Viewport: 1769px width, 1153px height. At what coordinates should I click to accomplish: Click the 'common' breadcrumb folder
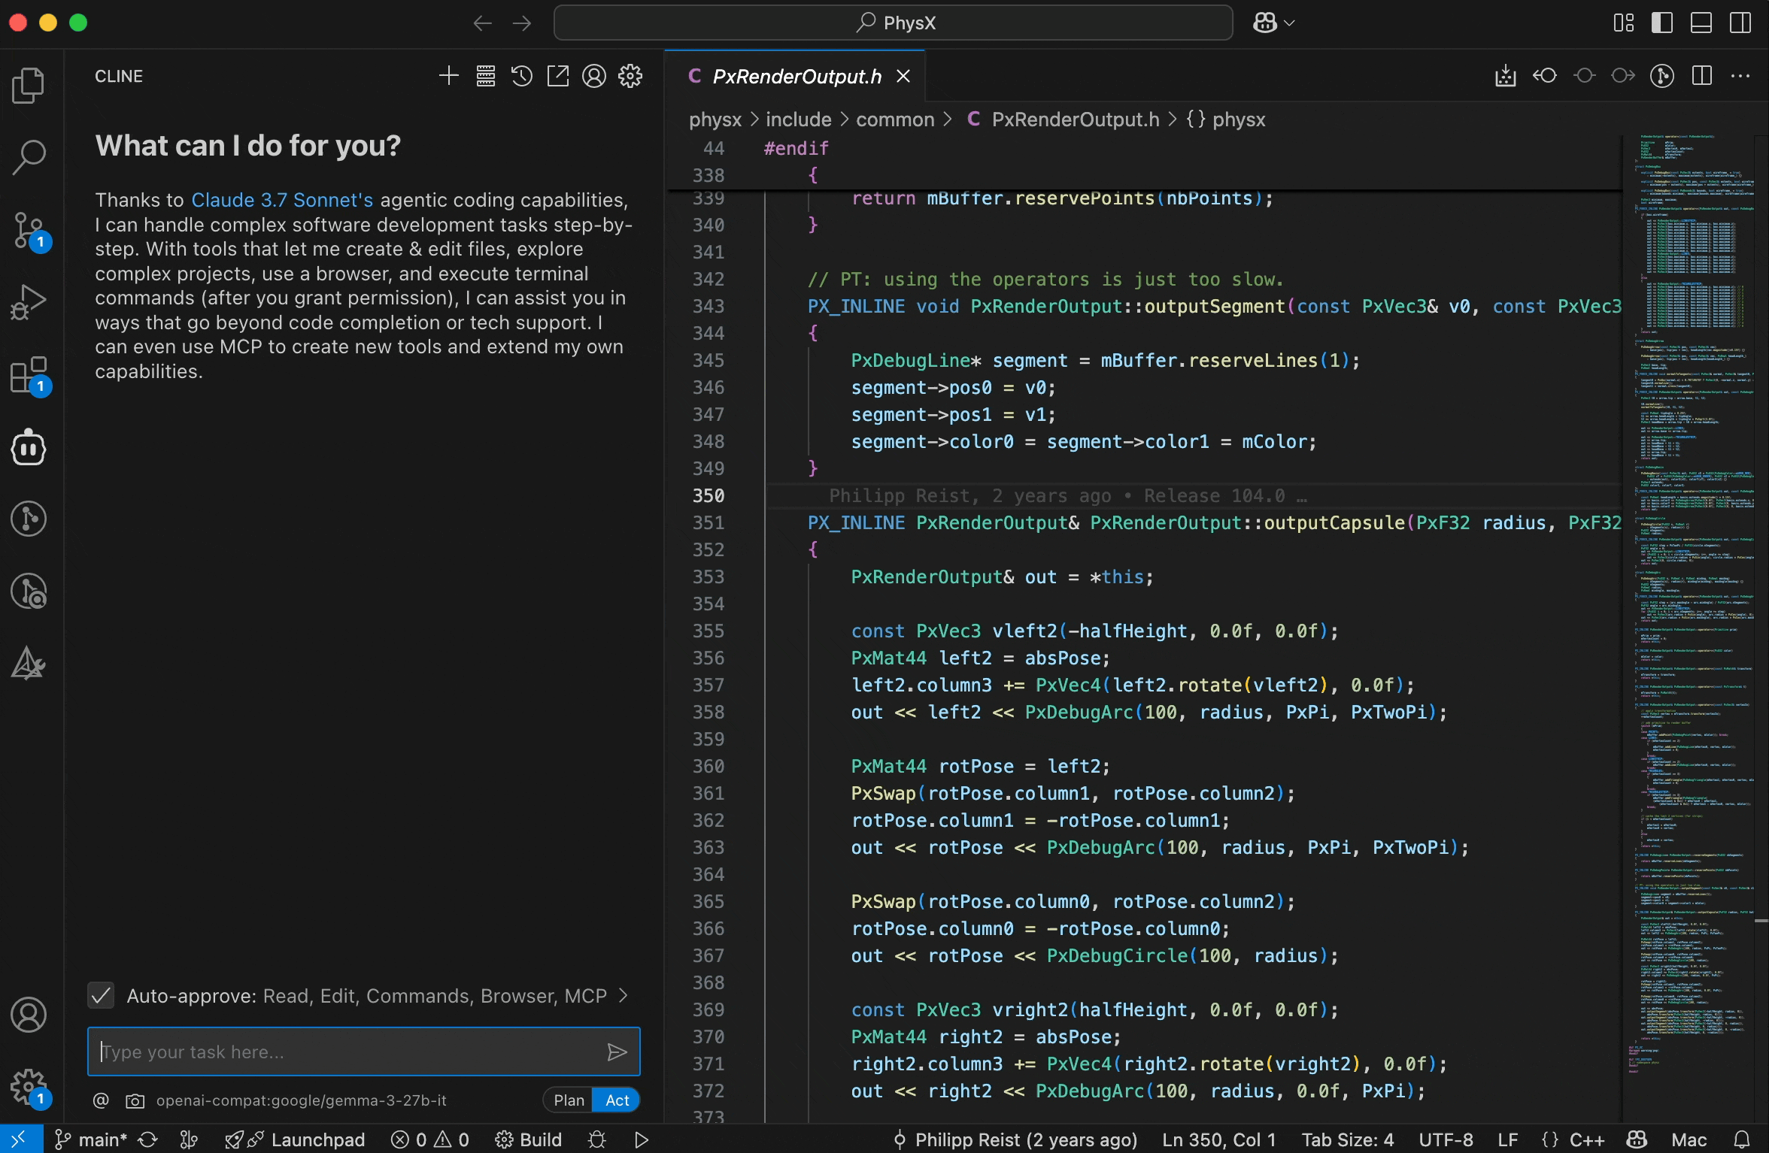(x=895, y=120)
